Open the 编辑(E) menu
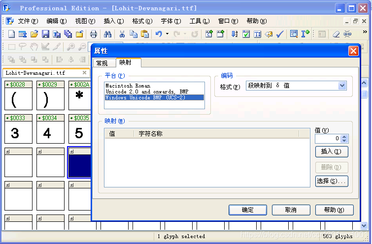Viewport: 372px width, 244px height. click(57, 21)
